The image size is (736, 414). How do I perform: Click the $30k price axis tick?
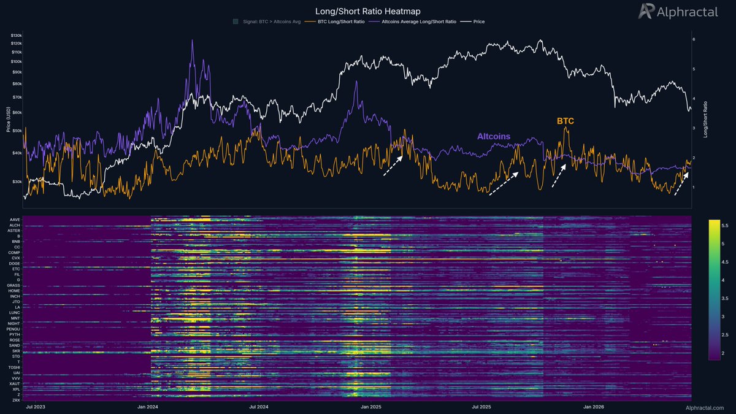17,182
